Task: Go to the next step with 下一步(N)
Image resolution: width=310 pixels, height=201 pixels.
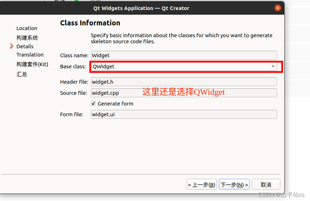Action: coord(234,185)
